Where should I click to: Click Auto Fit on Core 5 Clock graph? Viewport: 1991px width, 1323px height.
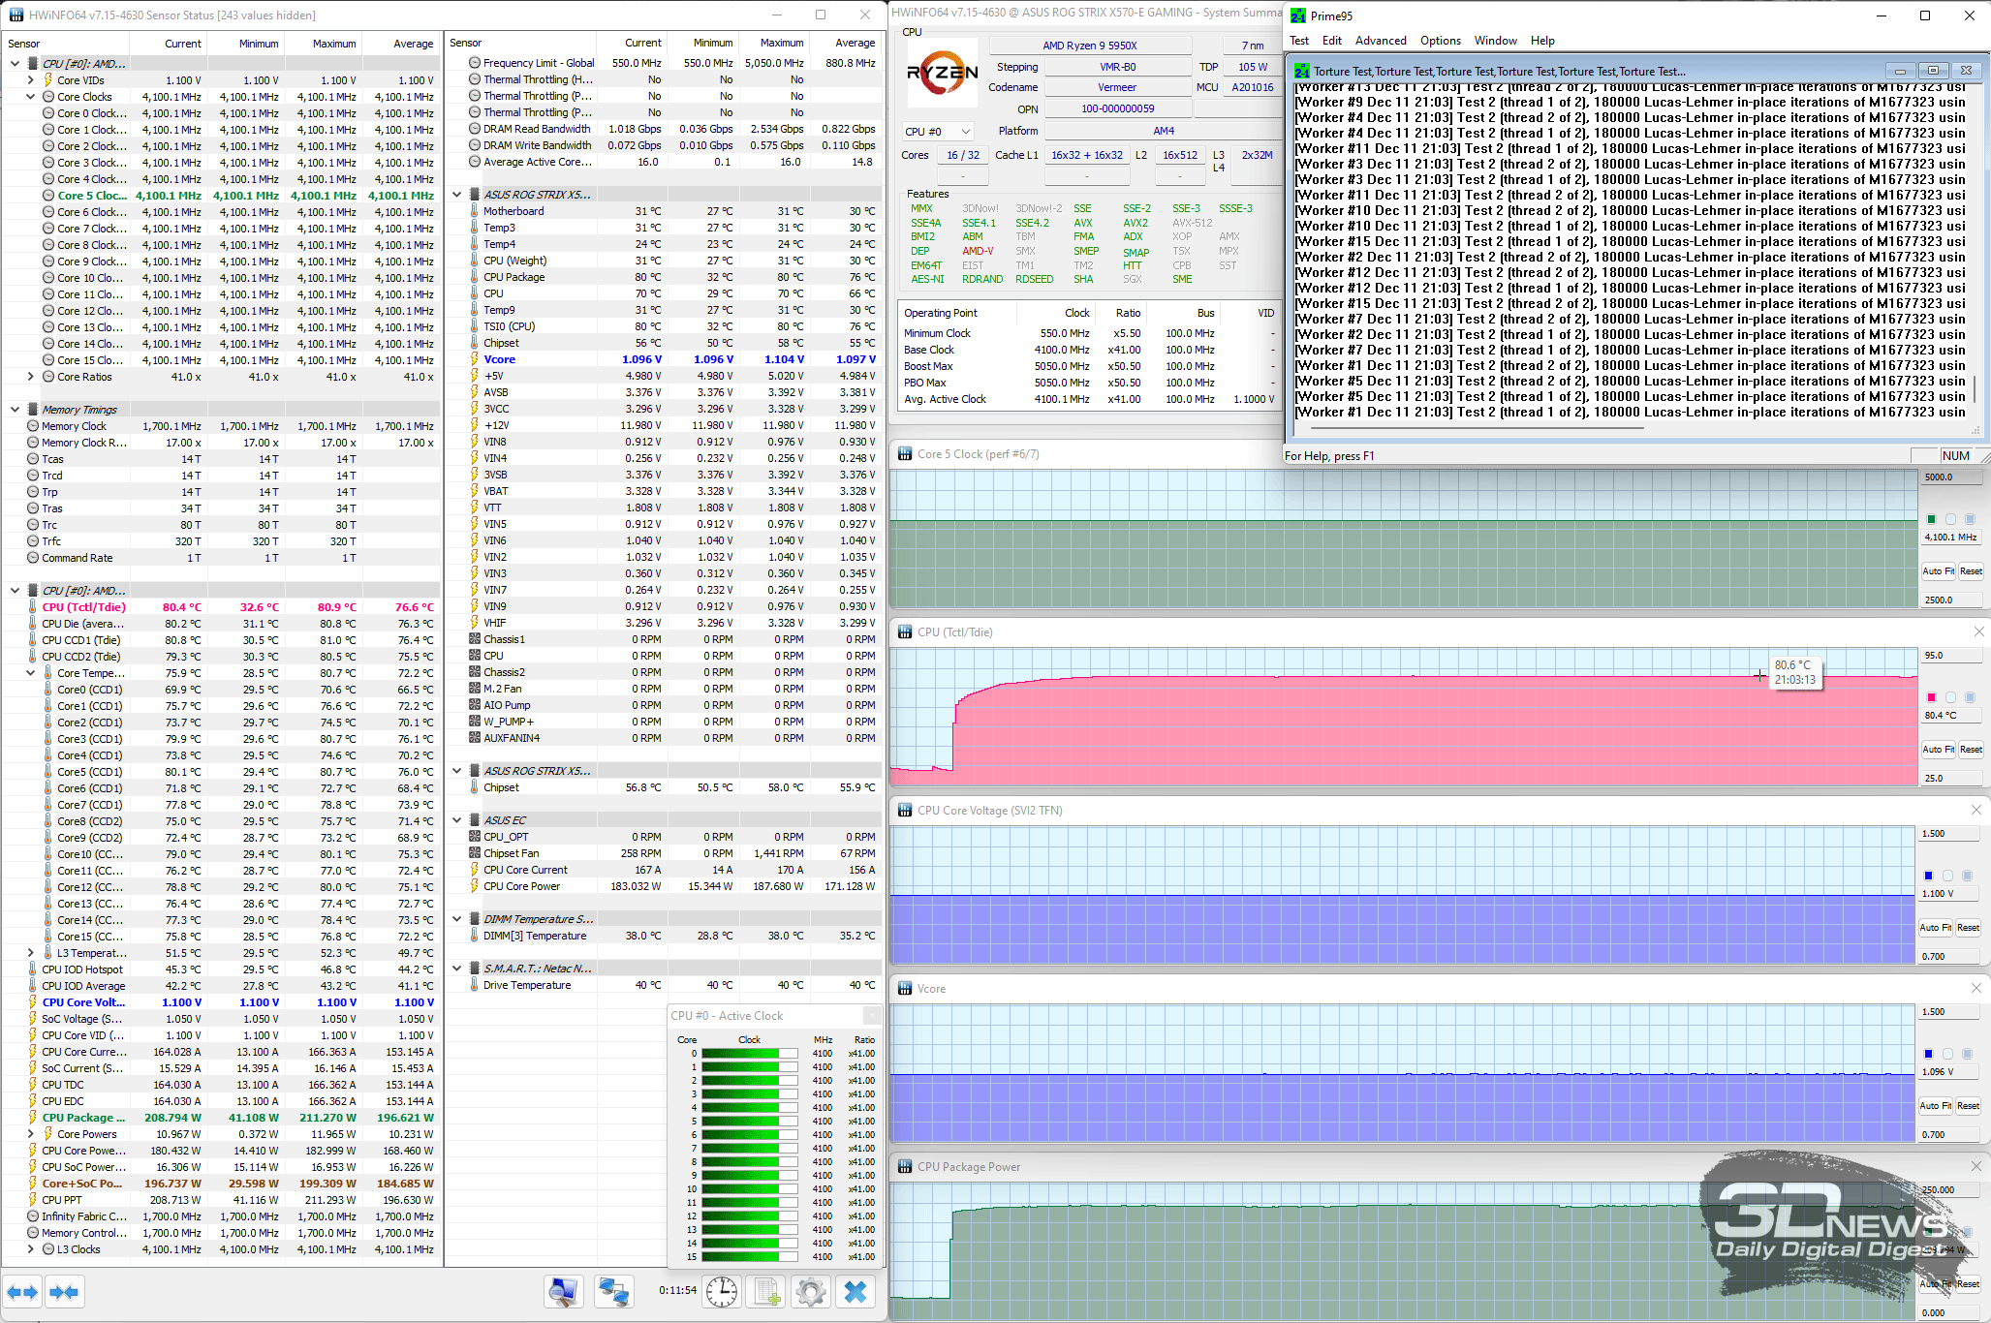(1939, 571)
